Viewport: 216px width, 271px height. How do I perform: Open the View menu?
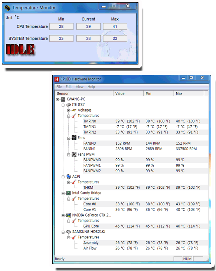click(x=80, y=87)
